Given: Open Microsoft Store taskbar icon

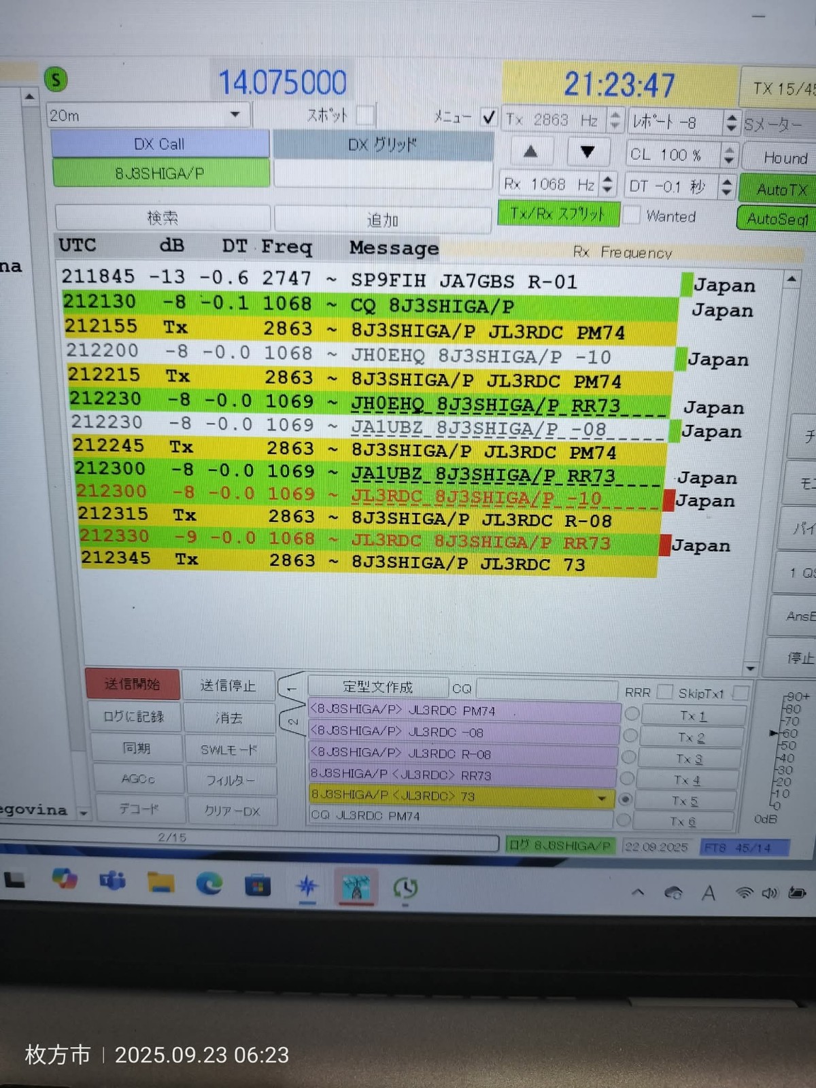Looking at the screenshot, I should [258, 885].
